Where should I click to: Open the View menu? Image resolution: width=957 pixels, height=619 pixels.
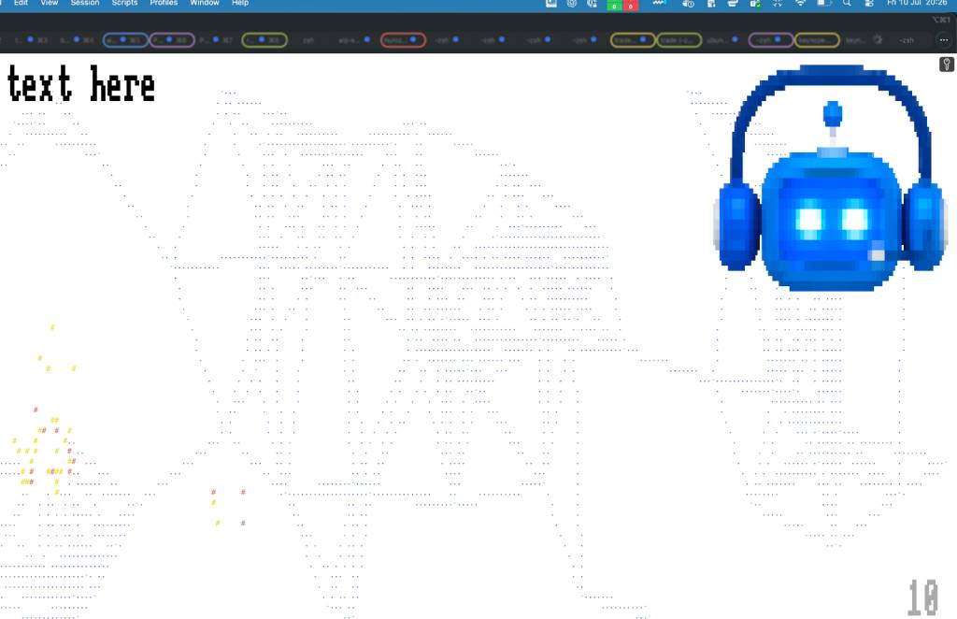49,3
